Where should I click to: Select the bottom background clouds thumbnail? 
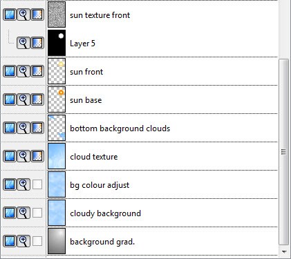[x=57, y=128]
